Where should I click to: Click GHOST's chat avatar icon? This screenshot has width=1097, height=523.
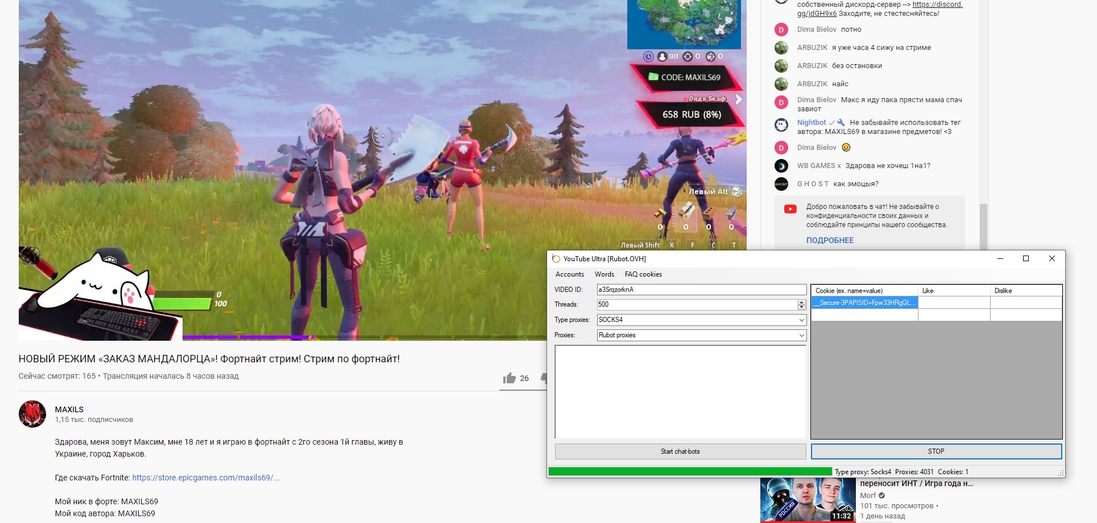pyautogui.click(x=781, y=184)
